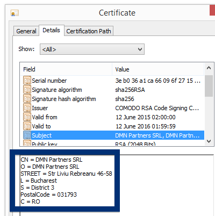Image resolution: width=215 pixels, height=216 pixels.
Task: Click the STREET = Str Liviu Rebreanu line
Action: (x=66, y=174)
